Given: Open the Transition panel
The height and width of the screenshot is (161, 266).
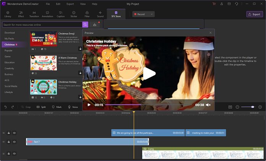Looking at the screenshot, I should pos(34,14).
